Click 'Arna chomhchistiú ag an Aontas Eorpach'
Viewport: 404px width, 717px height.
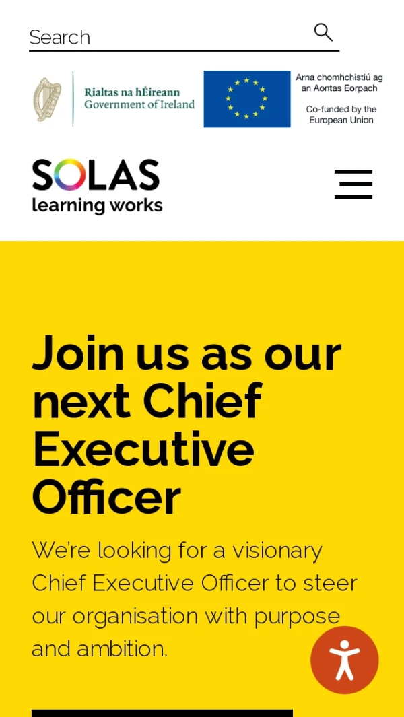[339, 83]
